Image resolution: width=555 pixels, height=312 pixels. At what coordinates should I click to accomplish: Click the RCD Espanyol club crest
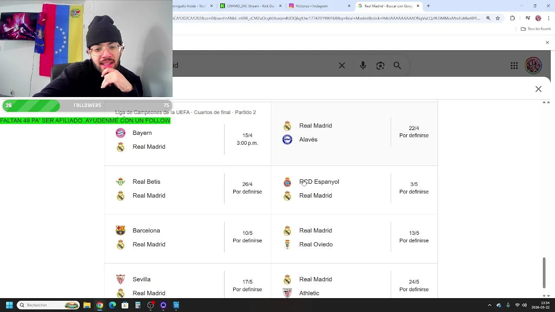(287, 182)
